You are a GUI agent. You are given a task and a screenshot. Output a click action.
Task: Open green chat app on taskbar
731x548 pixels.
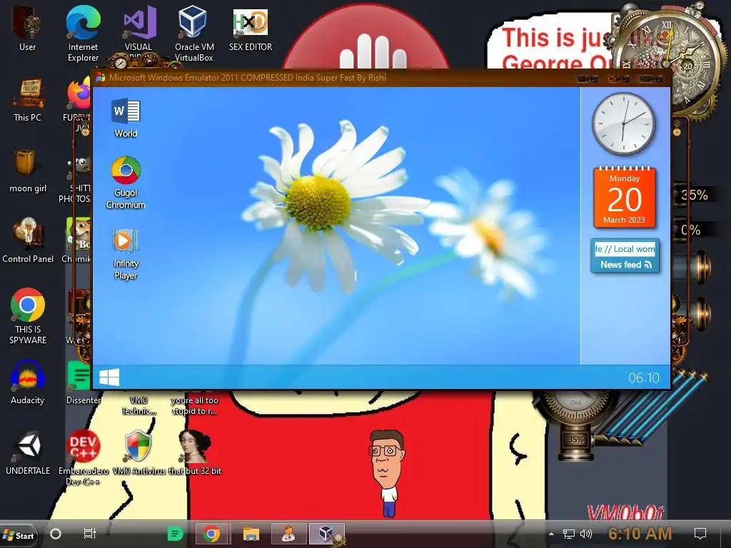(176, 534)
